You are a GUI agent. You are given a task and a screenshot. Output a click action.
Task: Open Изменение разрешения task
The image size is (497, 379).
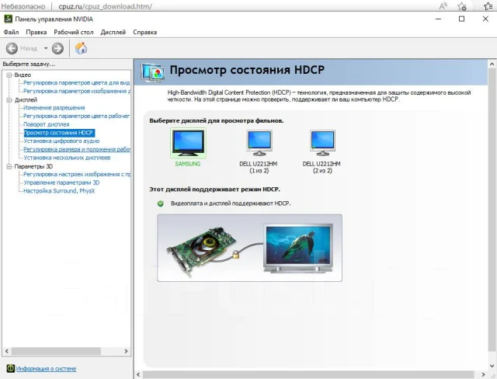click(54, 108)
